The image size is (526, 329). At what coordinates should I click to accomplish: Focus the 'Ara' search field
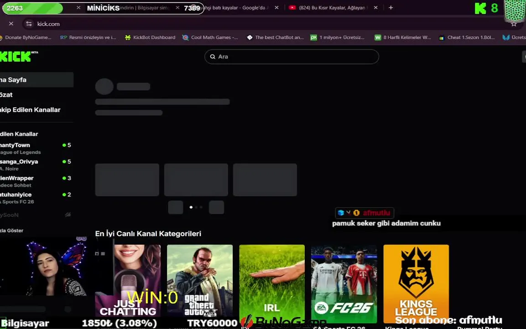(x=292, y=57)
